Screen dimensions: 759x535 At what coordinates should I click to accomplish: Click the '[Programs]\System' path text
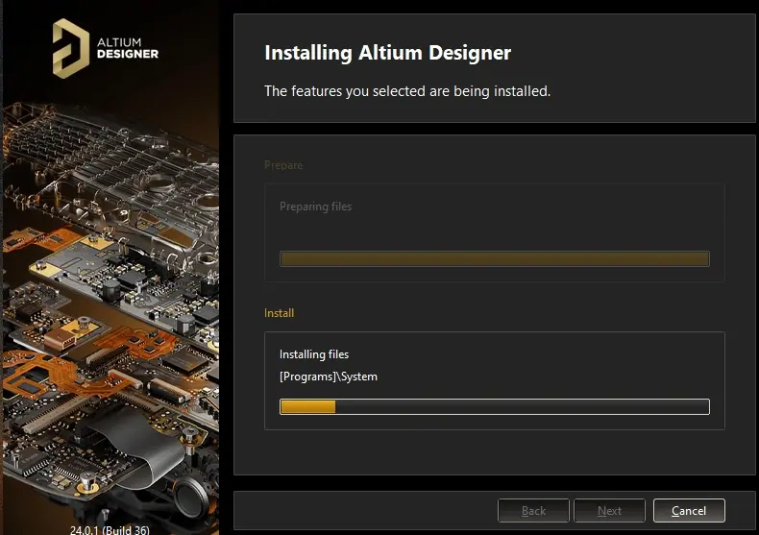[x=329, y=377]
